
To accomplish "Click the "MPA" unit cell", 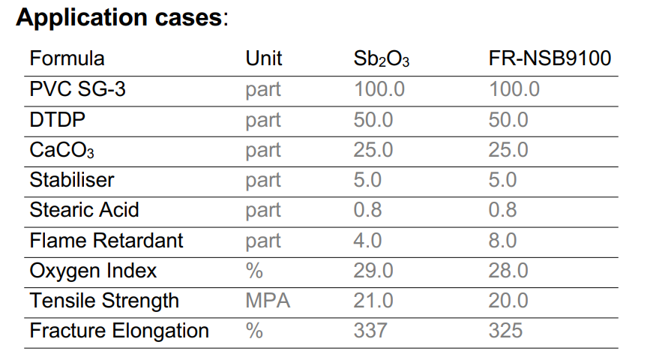I will (268, 301).
